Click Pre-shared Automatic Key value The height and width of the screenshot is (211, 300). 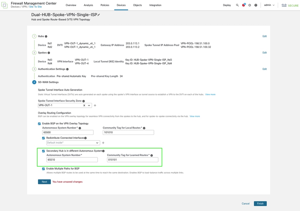(71, 76)
